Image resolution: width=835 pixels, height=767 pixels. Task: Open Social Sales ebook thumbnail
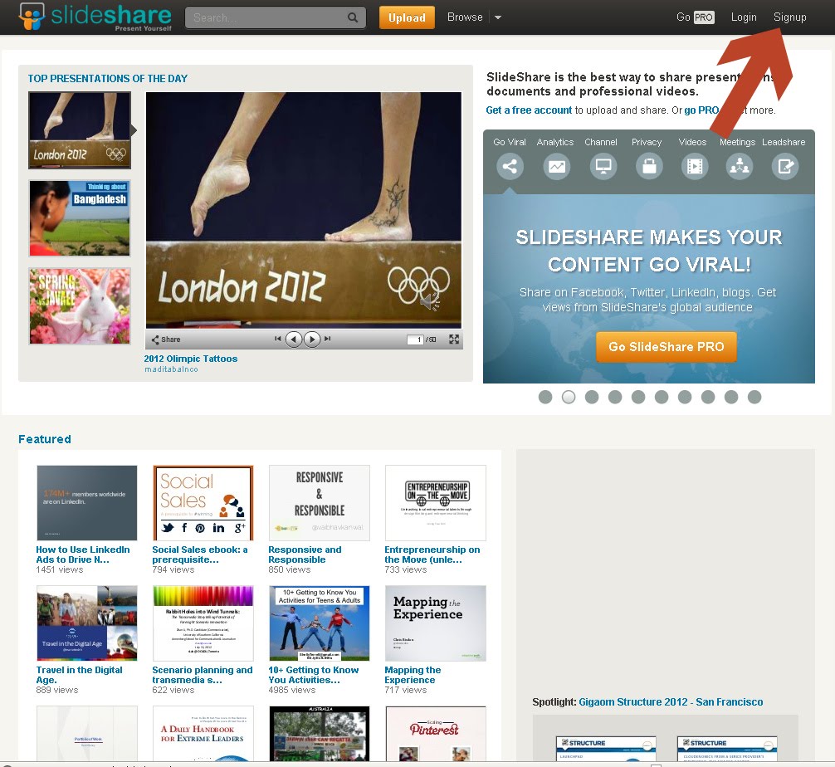[203, 503]
